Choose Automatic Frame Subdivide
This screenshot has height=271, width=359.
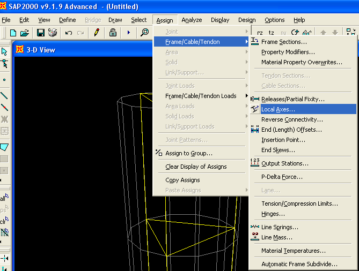pyautogui.click(x=303, y=264)
